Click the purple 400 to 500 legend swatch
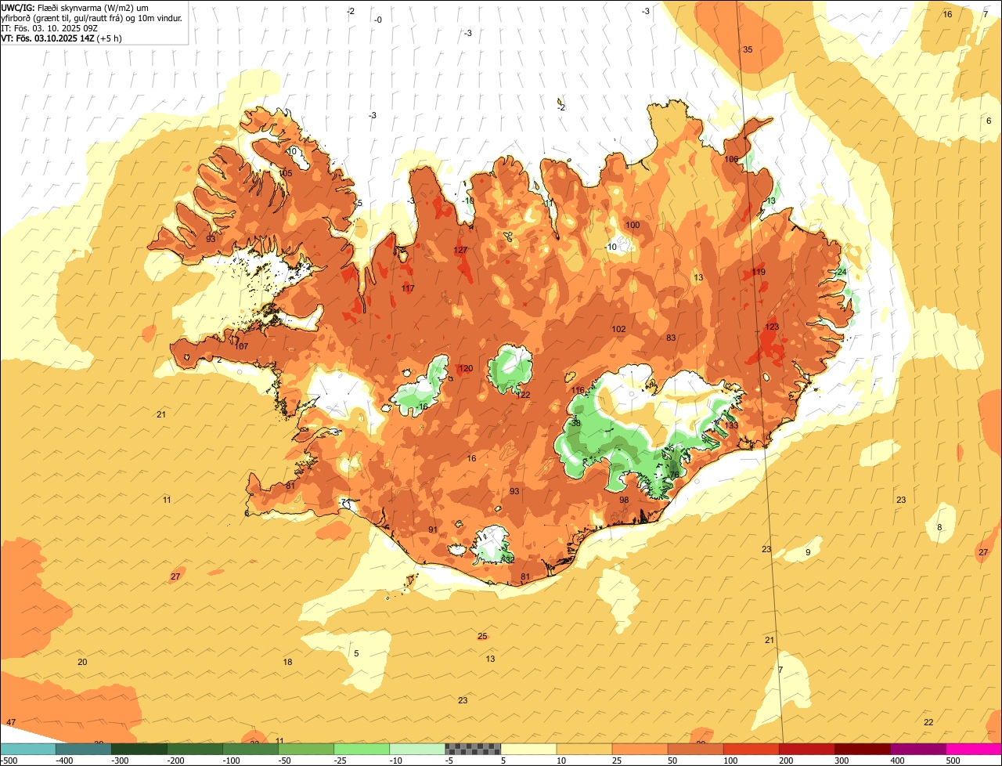Image resolution: width=1002 pixels, height=766 pixels. click(x=918, y=749)
